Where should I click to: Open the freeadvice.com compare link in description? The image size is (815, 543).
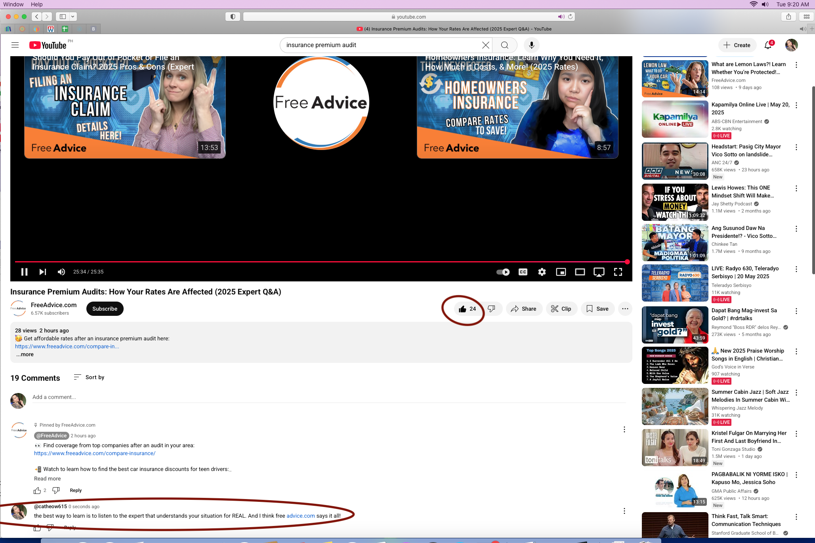[x=67, y=346]
